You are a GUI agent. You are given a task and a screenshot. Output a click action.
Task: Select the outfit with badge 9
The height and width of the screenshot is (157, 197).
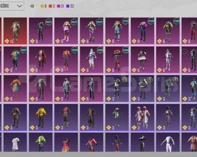coord(143,89)
